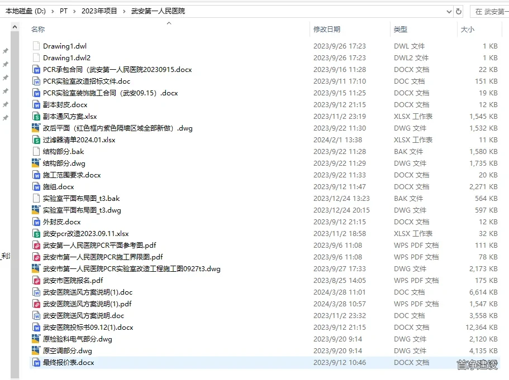Click the 过滤器清单2024.01.xlsx spreadsheet icon

[x=36, y=140]
